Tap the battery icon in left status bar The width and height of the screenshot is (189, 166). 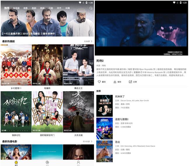pos(86,3)
